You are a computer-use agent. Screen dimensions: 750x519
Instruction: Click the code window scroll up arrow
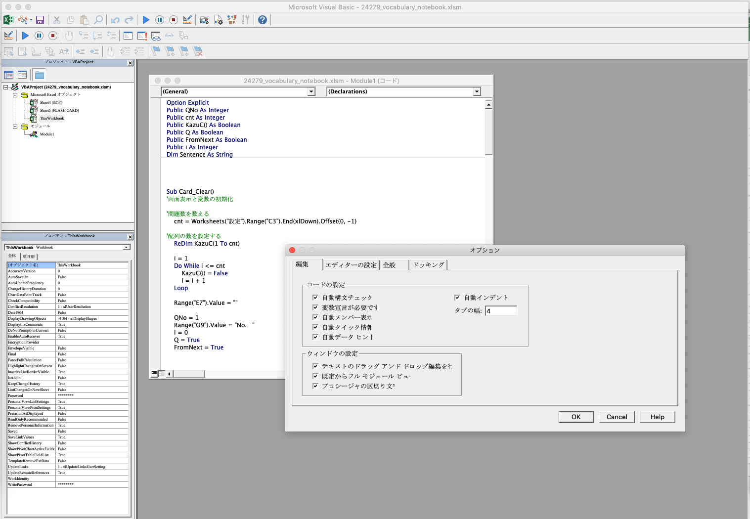[488, 104]
